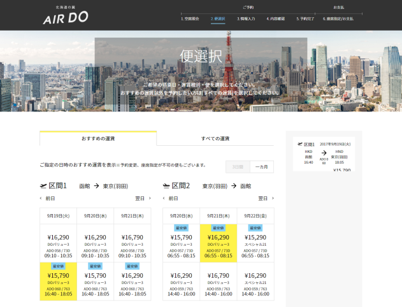Click 9月21日(木) date header in 区間2

coord(219,216)
